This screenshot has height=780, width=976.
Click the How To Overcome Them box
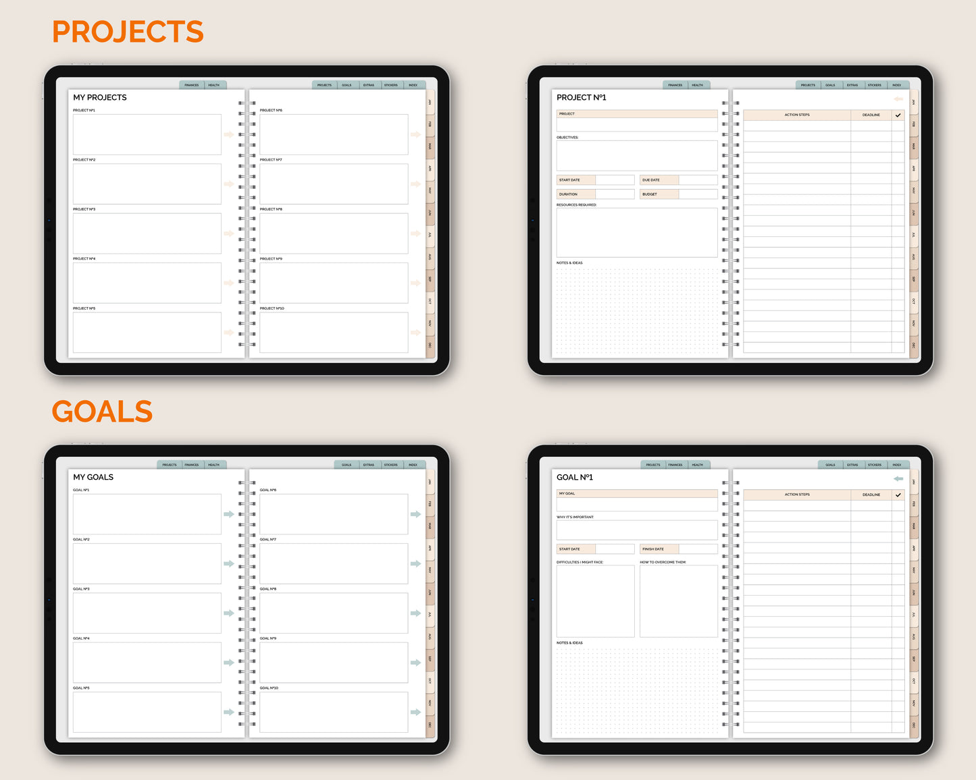(679, 601)
